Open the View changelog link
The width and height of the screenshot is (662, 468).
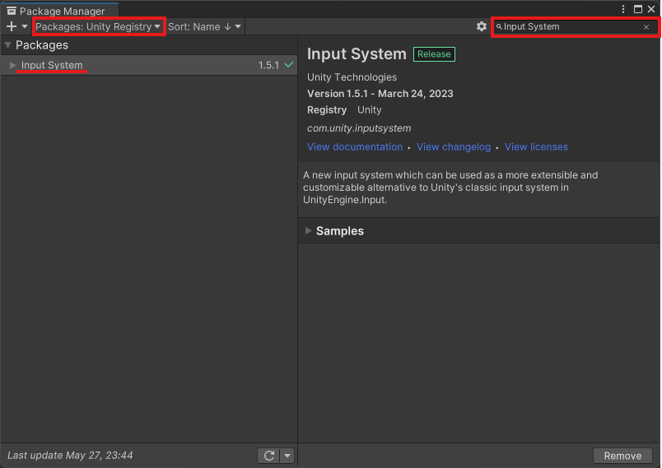tap(454, 146)
